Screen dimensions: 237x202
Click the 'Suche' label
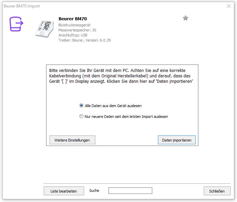94,191
